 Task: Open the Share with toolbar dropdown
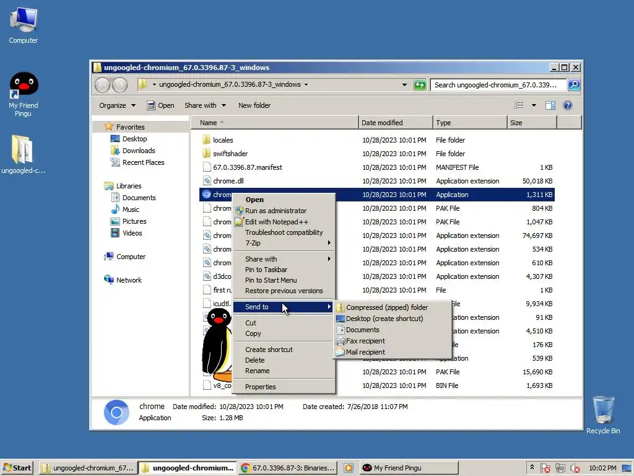pos(205,105)
